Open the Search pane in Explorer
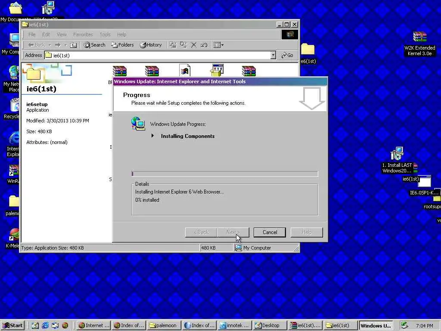 [94, 45]
